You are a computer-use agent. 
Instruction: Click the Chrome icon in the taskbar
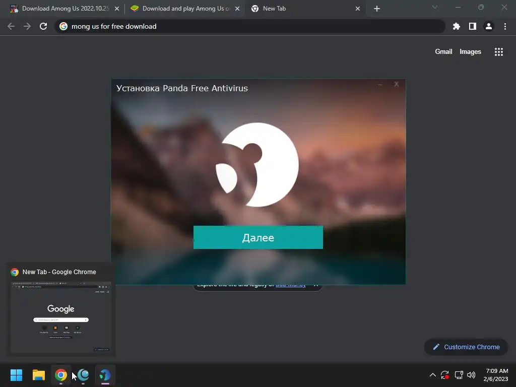click(x=61, y=375)
